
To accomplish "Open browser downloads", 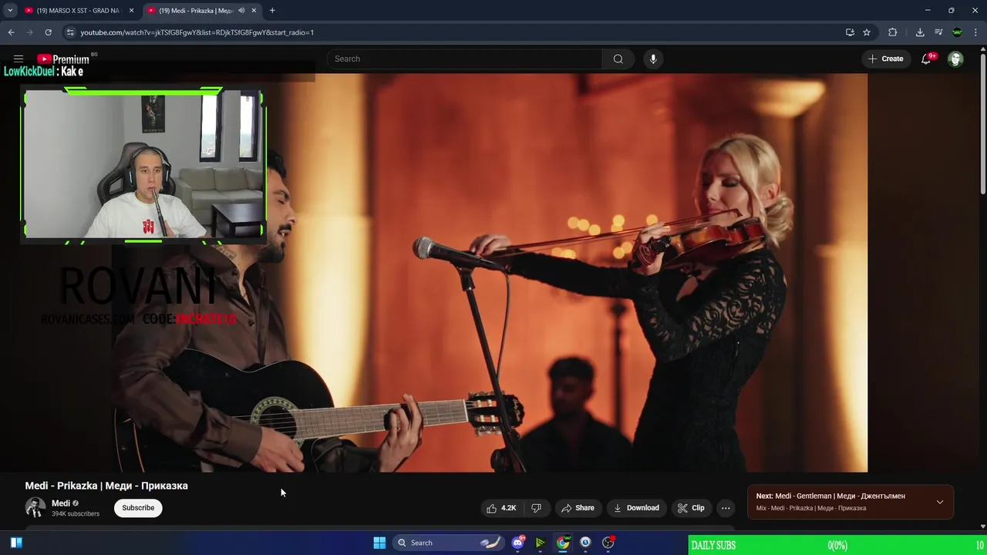I will point(920,32).
